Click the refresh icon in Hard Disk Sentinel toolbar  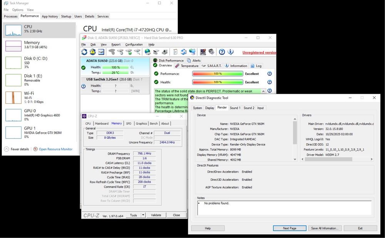pyautogui.click(x=84, y=52)
